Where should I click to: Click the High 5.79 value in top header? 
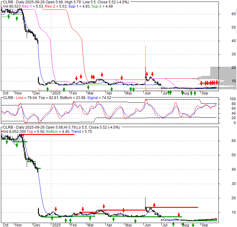[73, 2]
